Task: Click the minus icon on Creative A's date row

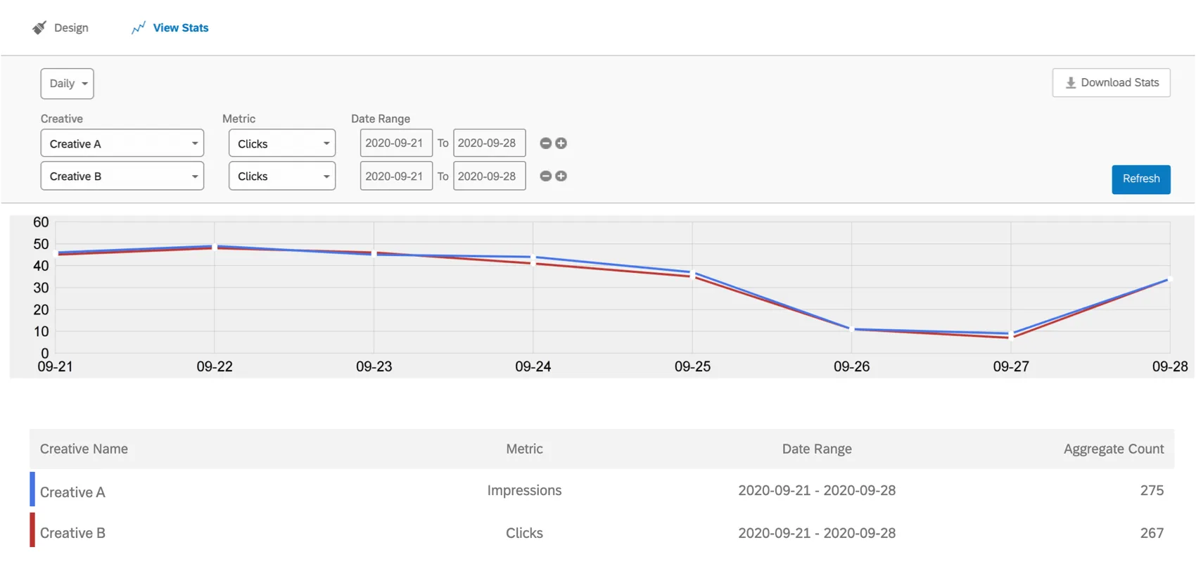Action: point(545,143)
